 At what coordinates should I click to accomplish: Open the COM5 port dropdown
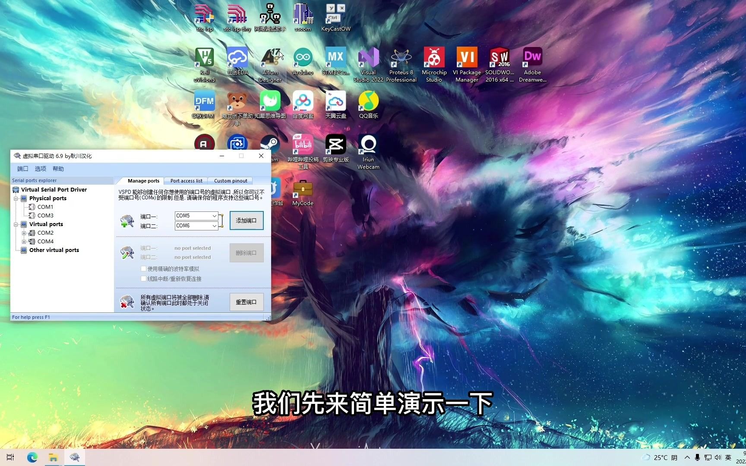click(215, 215)
